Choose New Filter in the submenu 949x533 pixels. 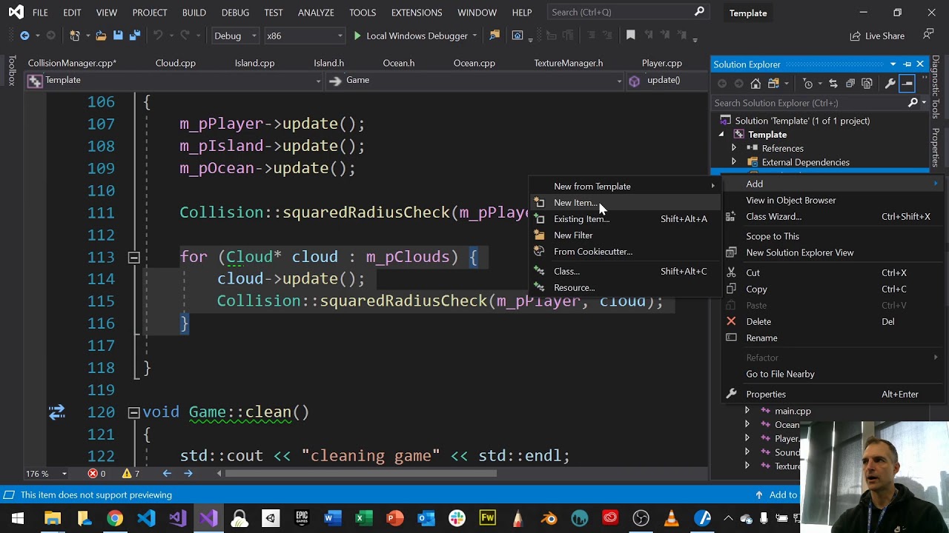625,235
